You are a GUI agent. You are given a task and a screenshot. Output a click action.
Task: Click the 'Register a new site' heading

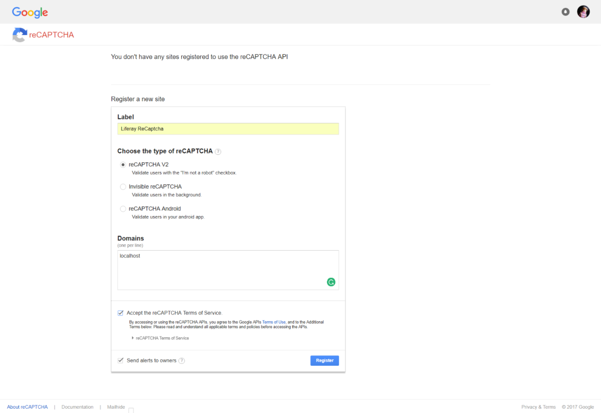point(138,99)
